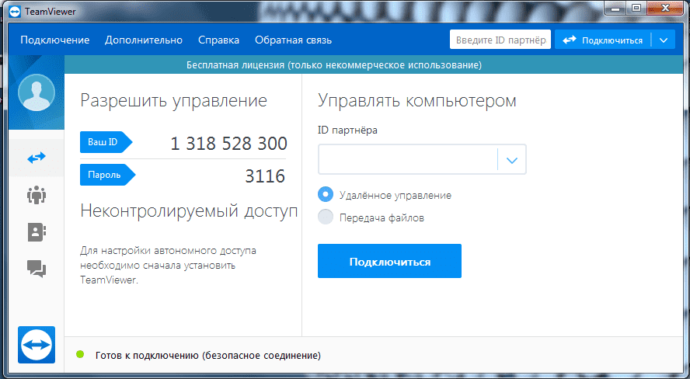
Task: Click the Для настройки автономного доступа paragraph
Action: coord(168,266)
